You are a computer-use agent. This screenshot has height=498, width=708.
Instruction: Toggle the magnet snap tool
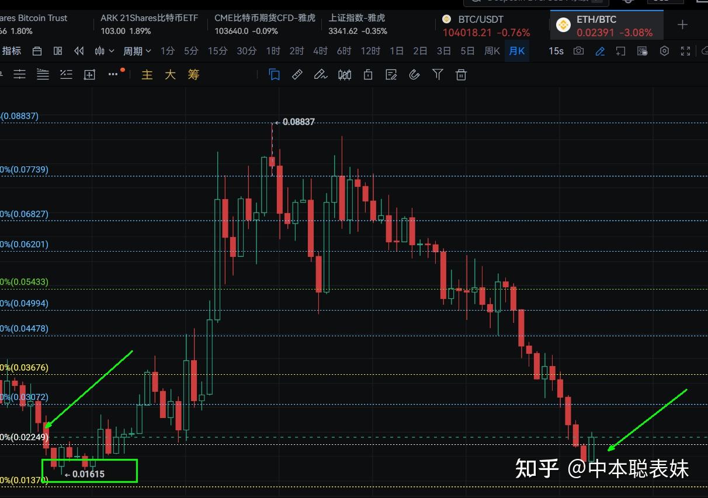pos(414,74)
